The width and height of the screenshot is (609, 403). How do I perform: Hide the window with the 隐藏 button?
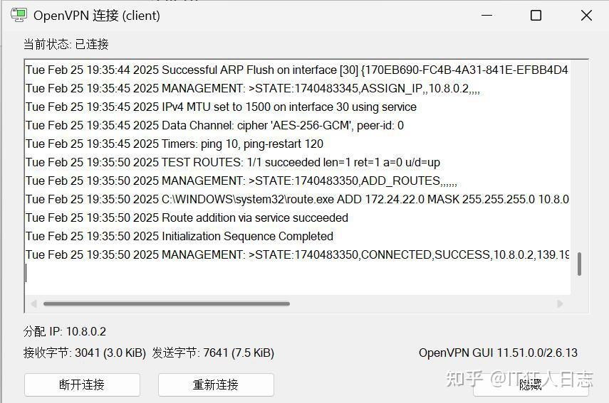[x=531, y=385]
